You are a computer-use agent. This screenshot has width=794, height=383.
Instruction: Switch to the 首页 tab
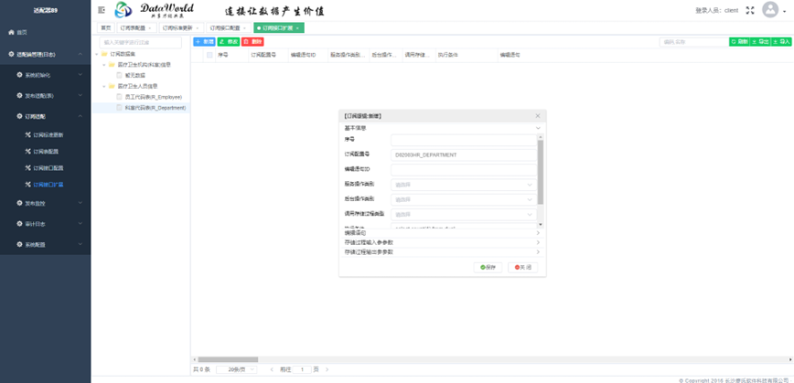coord(106,28)
